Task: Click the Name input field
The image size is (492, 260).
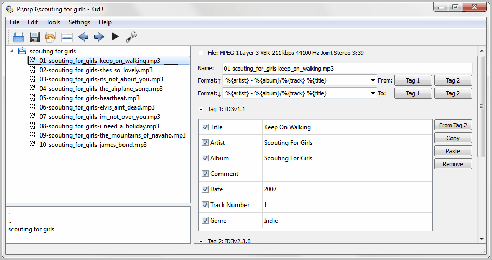Action: click(347, 69)
